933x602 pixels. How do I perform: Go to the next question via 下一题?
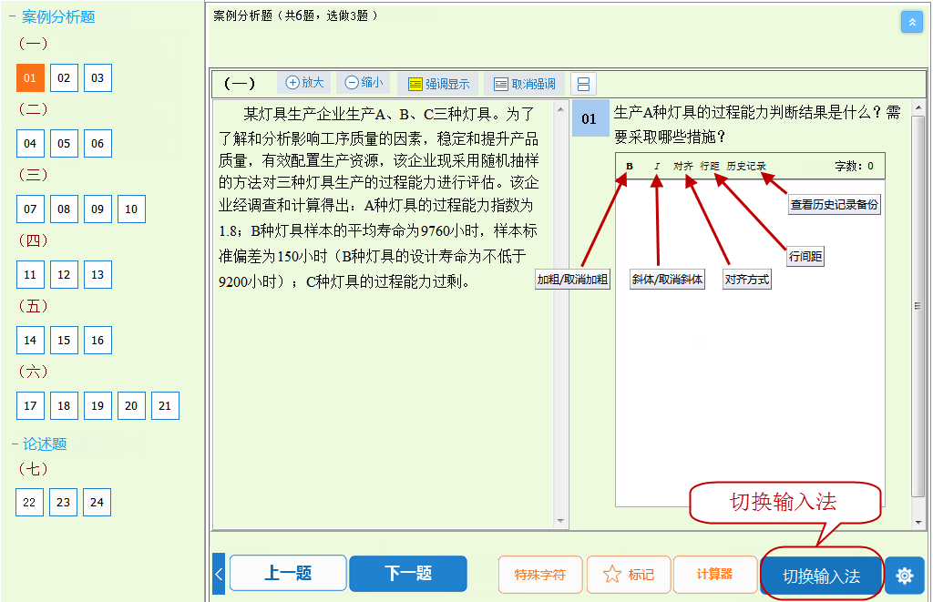[407, 574]
